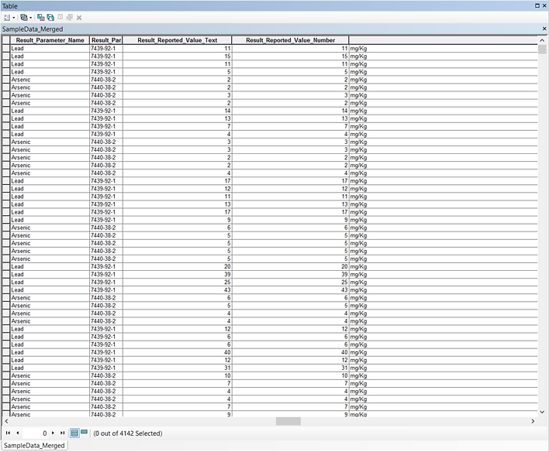
Task: Go to the next record
Action: tap(53, 433)
